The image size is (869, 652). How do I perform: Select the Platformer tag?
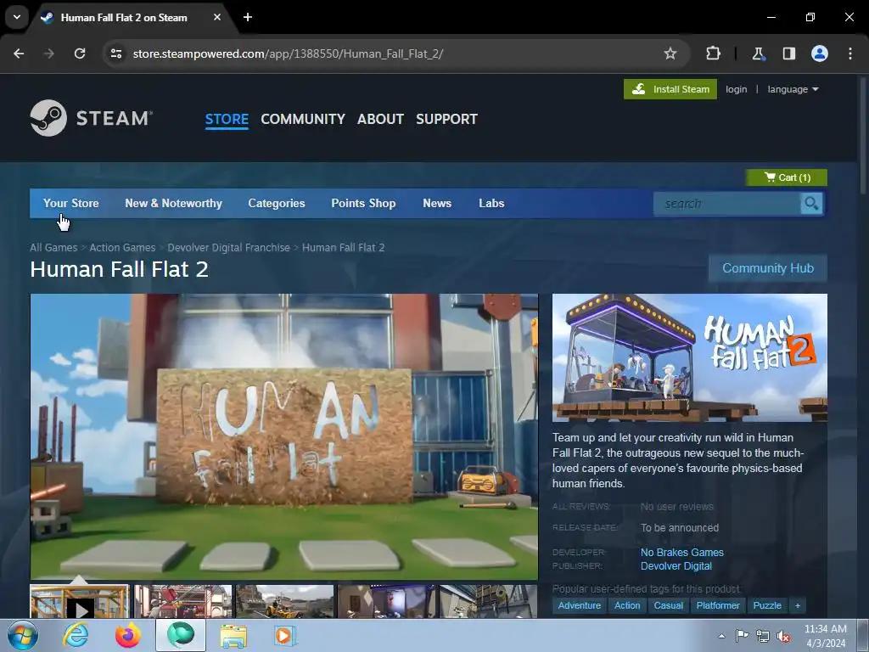coord(718,605)
